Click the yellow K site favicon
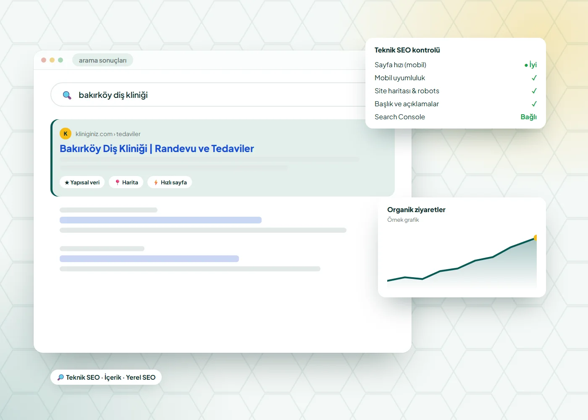Viewport: 588px width, 420px height. [66, 134]
